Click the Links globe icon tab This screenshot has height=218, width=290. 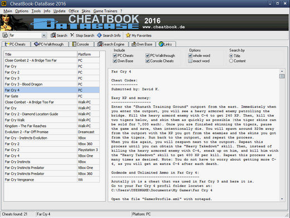click(161, 44)
